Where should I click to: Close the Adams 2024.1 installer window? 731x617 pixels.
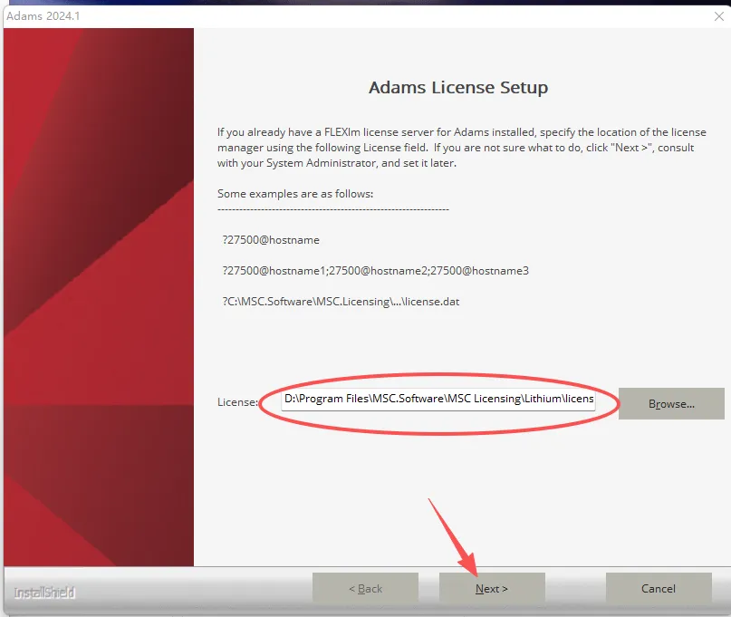click(719, 16)
